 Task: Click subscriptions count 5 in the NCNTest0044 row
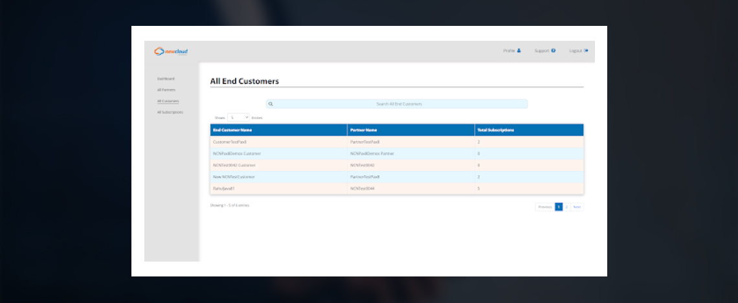tap(529, 188)
